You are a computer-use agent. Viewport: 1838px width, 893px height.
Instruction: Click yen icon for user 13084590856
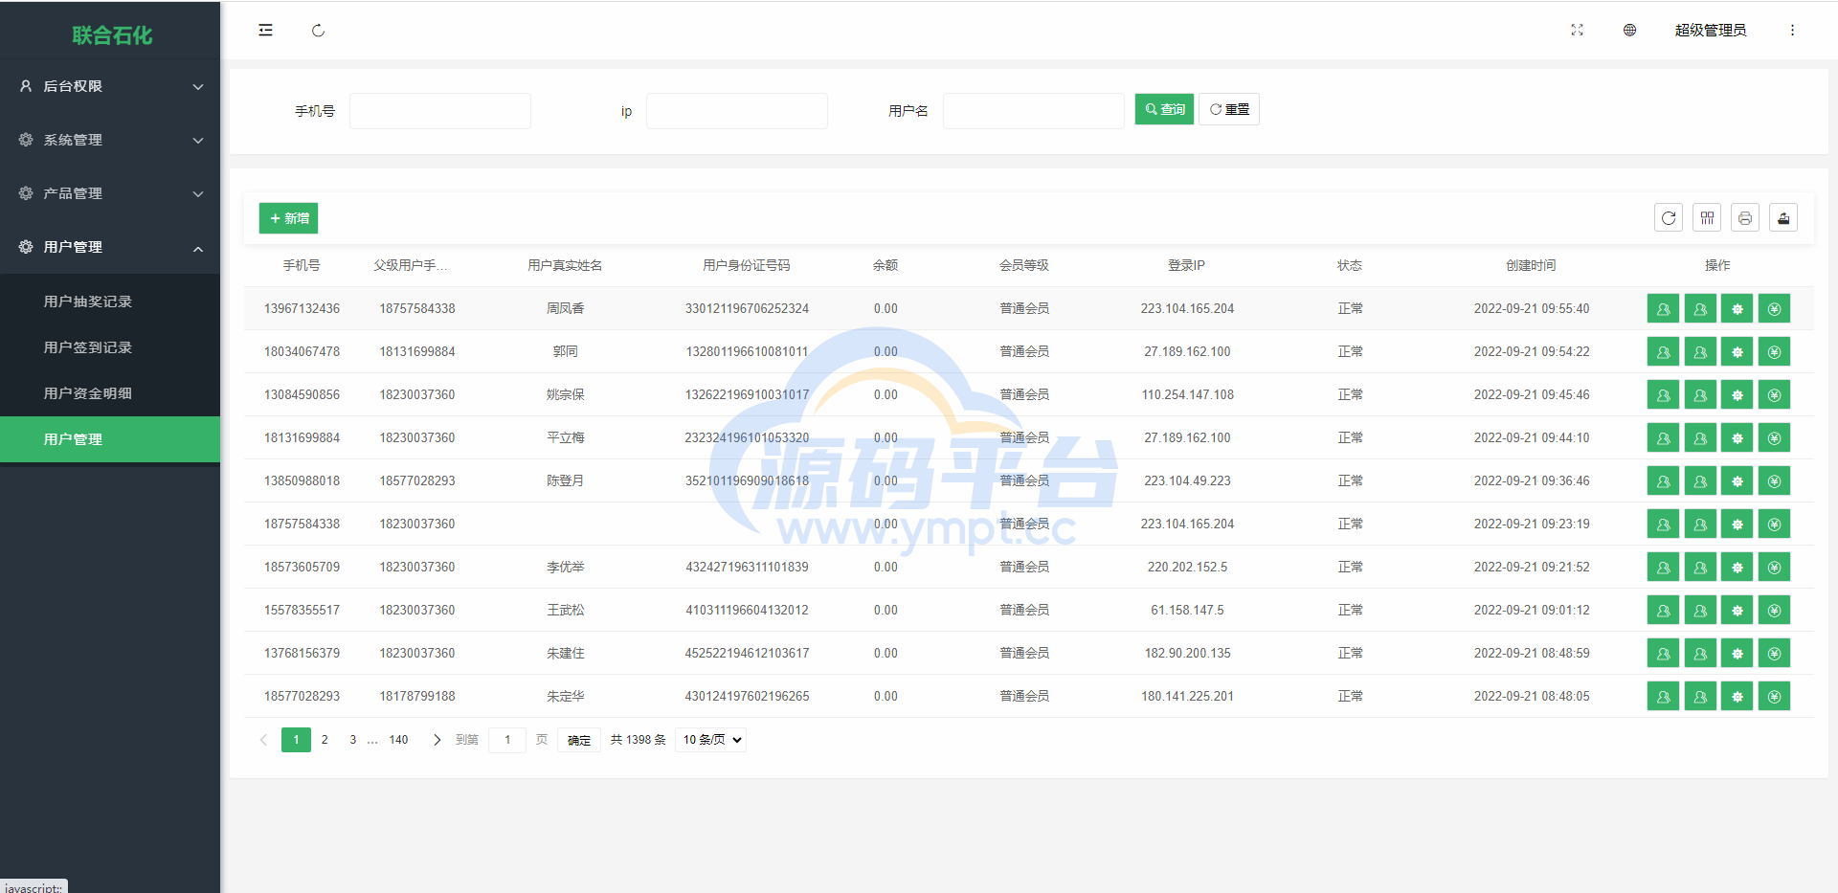click(1774, 395)
